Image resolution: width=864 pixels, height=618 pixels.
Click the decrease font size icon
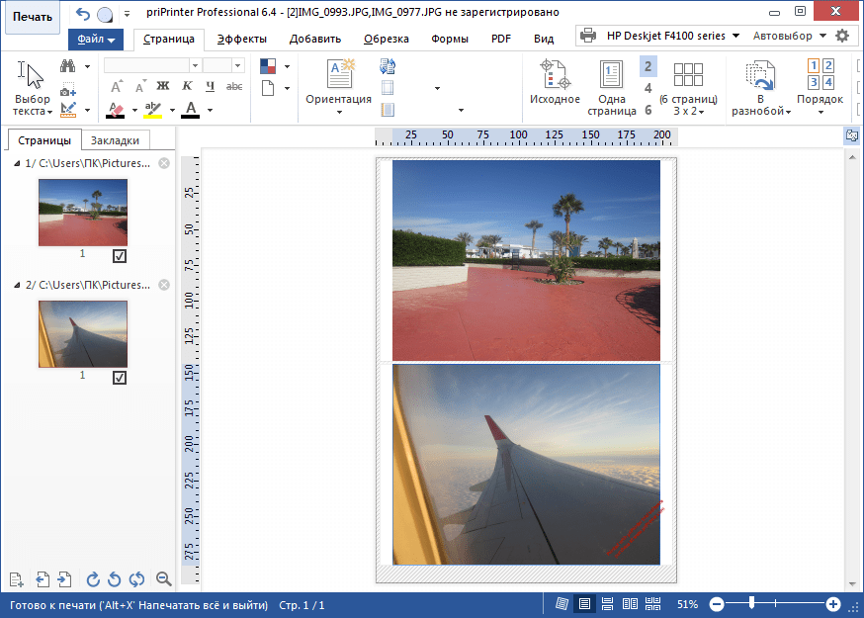[141, 87]
